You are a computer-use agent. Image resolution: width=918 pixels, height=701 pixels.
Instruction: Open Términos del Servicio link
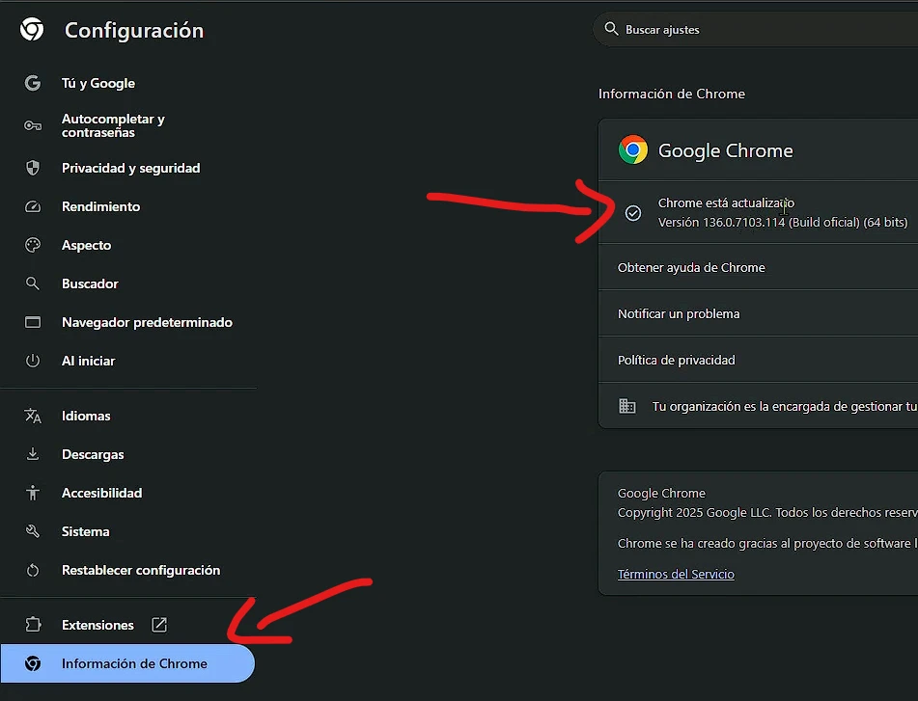click(676, 574)
